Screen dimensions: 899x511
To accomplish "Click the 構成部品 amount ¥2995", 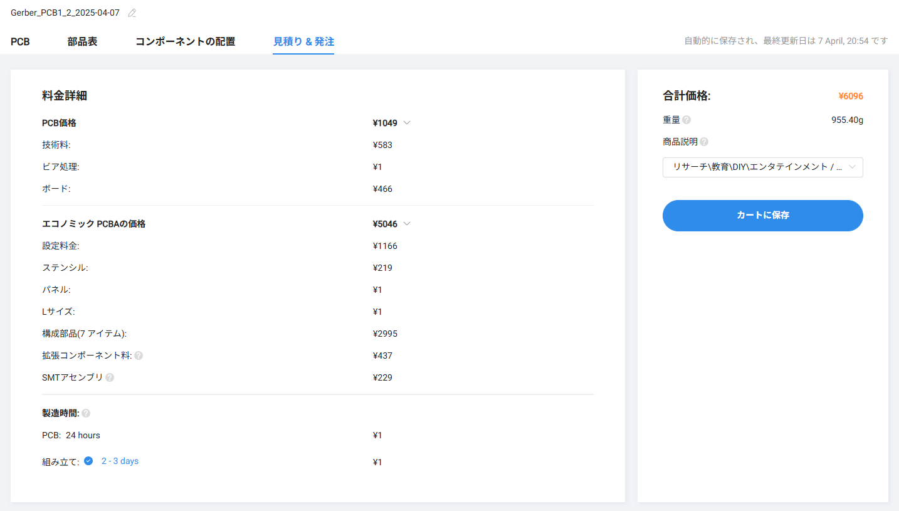I will tap(385, 334).
